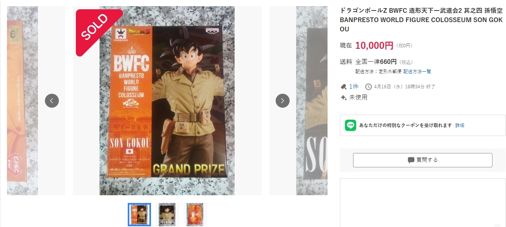Click the speech bubble icon in 質問する
This screenshot has width=506, height=227.
[x=411, y=160]
